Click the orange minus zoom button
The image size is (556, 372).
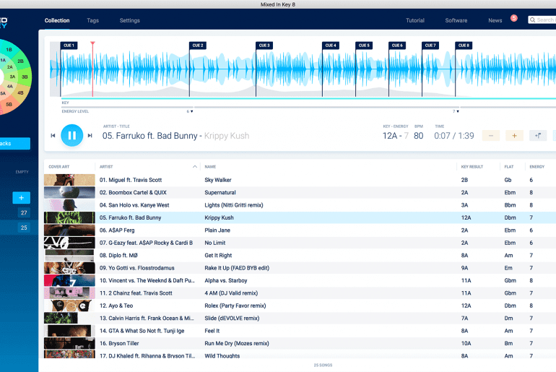pos(491,135)
